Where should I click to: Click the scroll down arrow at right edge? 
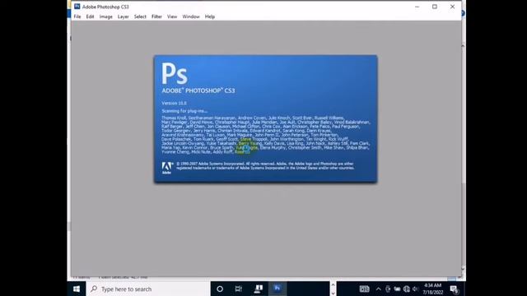point(463,269)
